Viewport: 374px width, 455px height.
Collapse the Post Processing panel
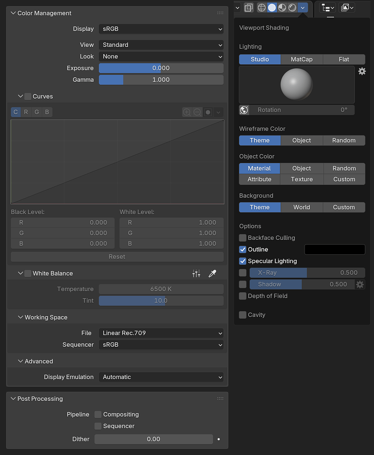13,399
